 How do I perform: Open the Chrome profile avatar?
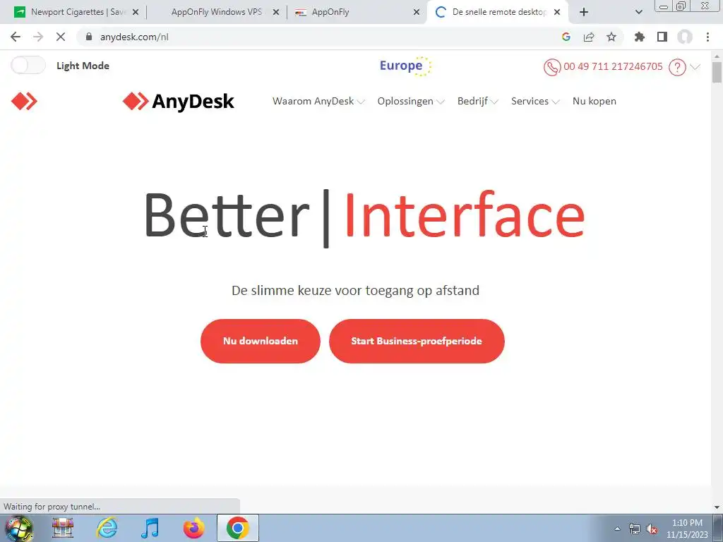tap(685, 37)
